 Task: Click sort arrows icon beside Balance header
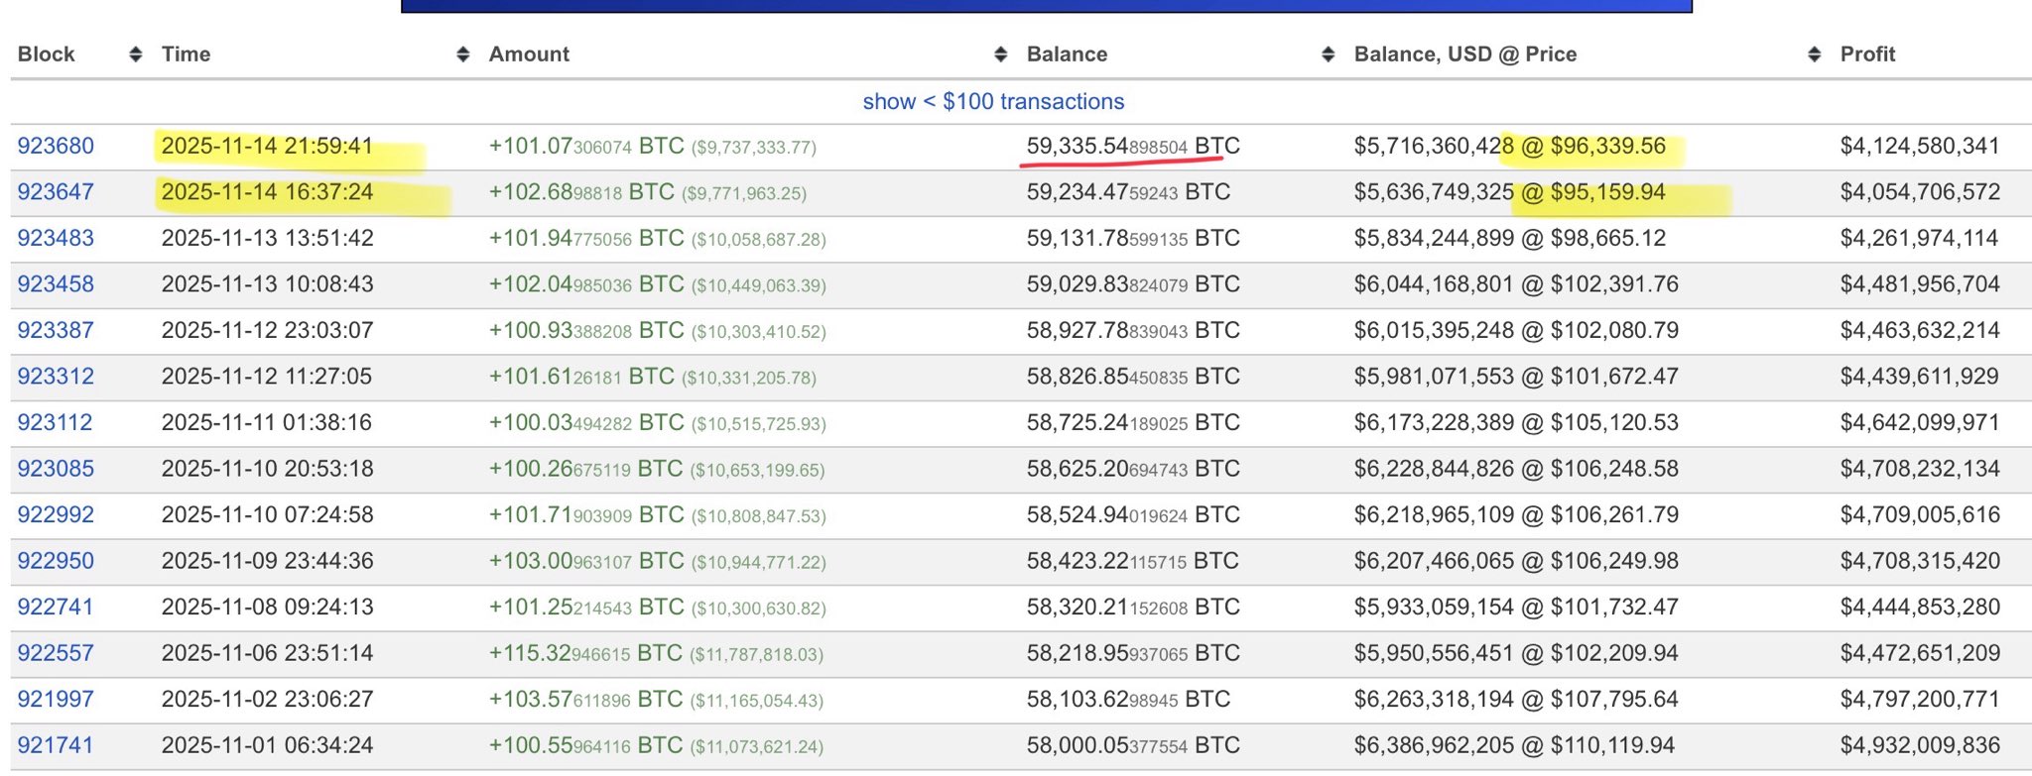1328,55
